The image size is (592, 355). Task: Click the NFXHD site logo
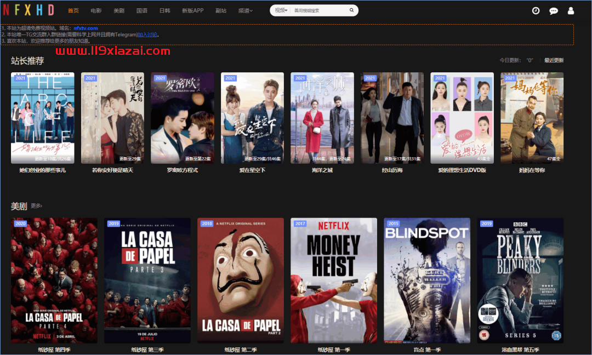[29, 10]
